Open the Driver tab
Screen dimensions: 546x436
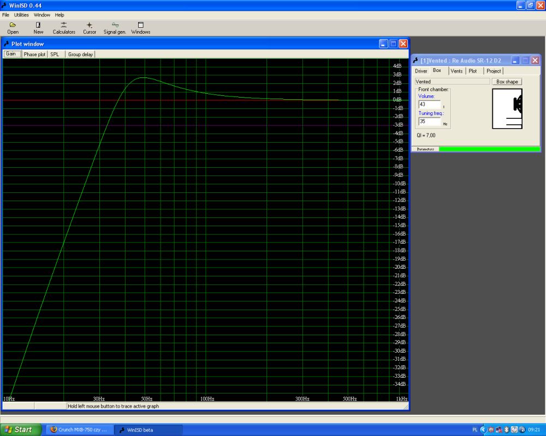(x=421, y=71)
